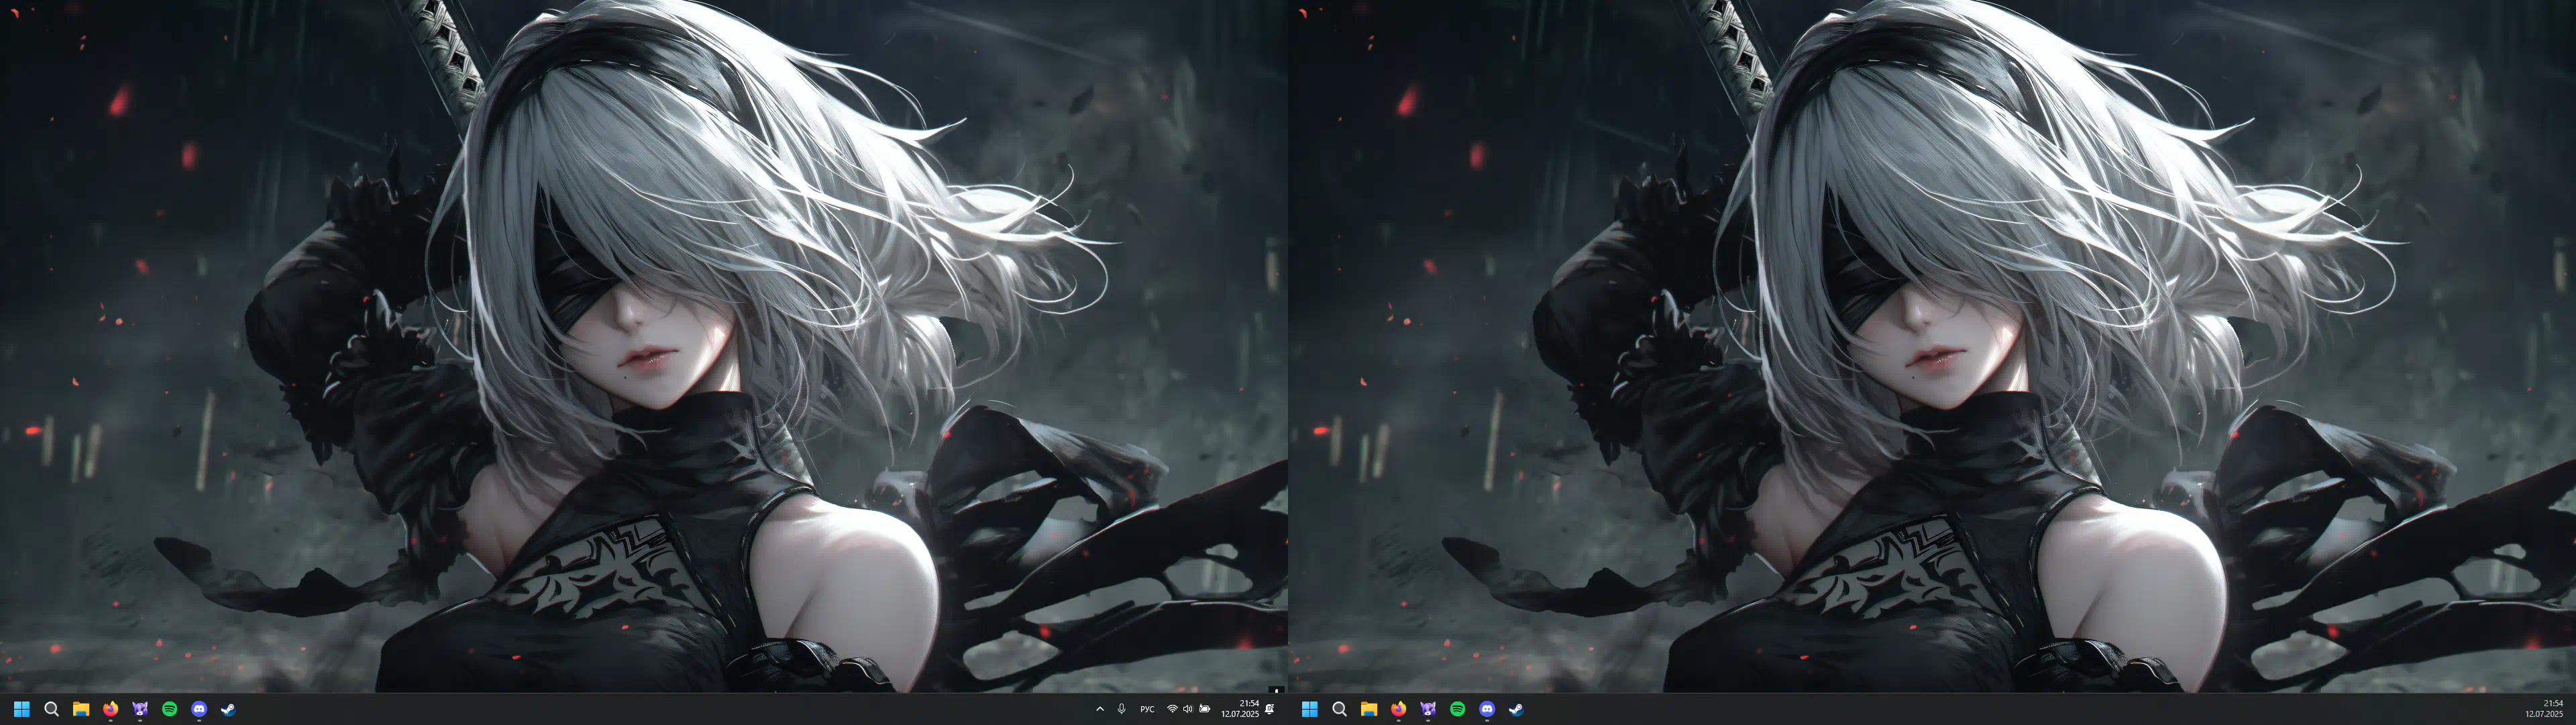Open Spotify on the primary taskbar
2576x725 pixels.
[169, 709]
